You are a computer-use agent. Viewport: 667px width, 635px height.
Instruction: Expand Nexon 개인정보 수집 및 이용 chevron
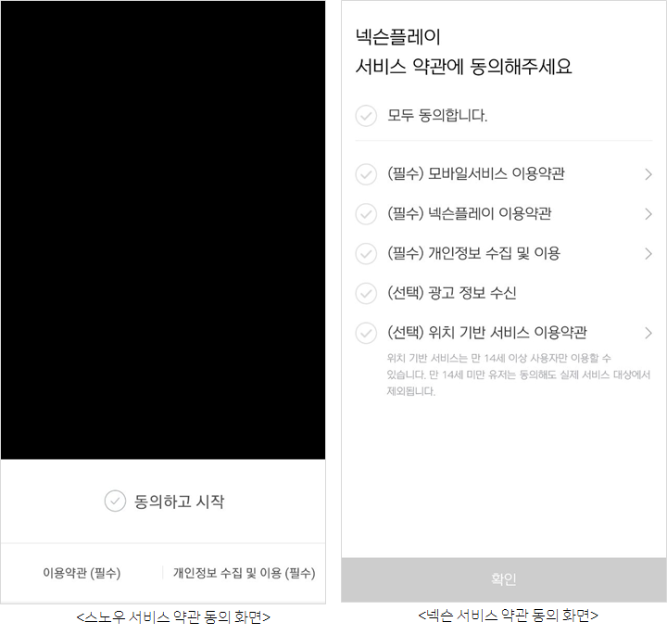pyautogui.click(x=648, y=254)
